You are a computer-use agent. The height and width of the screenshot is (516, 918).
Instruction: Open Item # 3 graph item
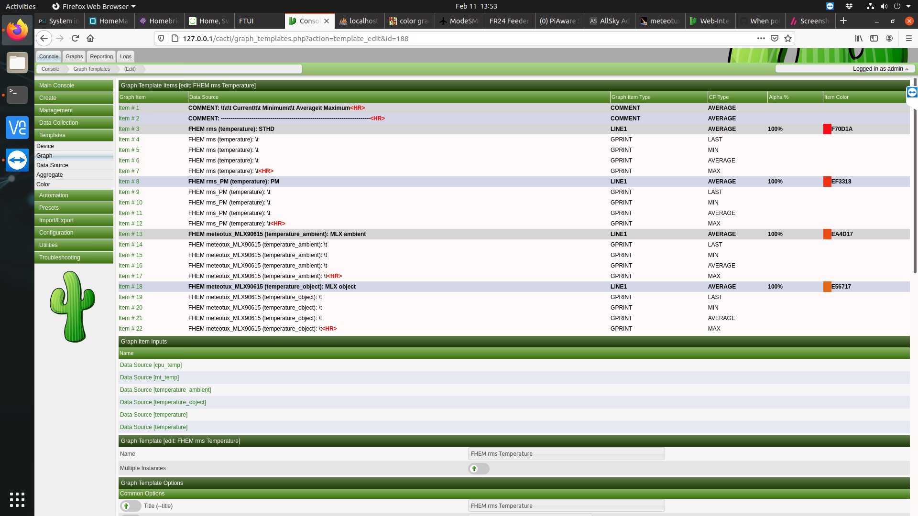coord(129,129)
